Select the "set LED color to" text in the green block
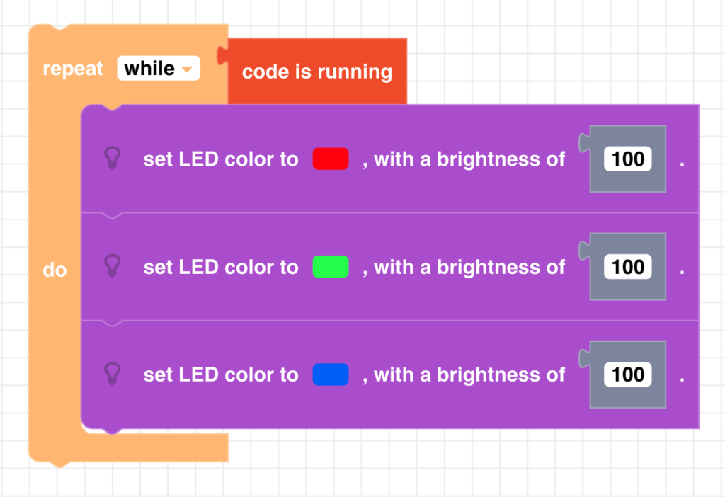The image size is (725, 497). (221, 267)
